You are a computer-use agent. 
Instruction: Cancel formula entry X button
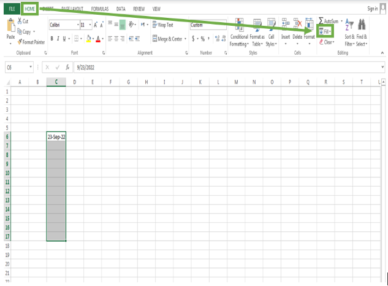[x=48, y=68]
